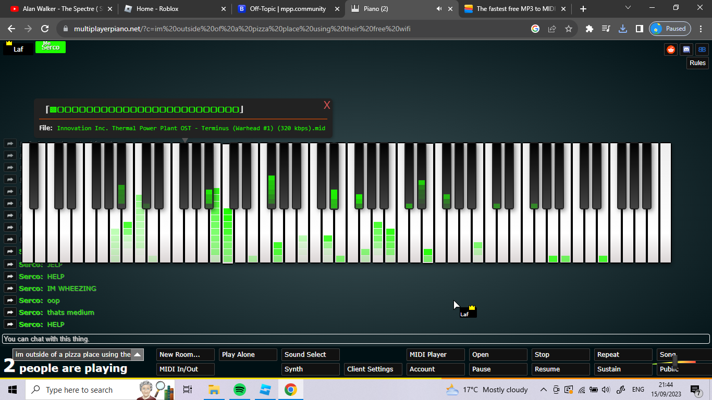712x400 pixels.
Task: Click Play Alone button
Action: (248, 355)
